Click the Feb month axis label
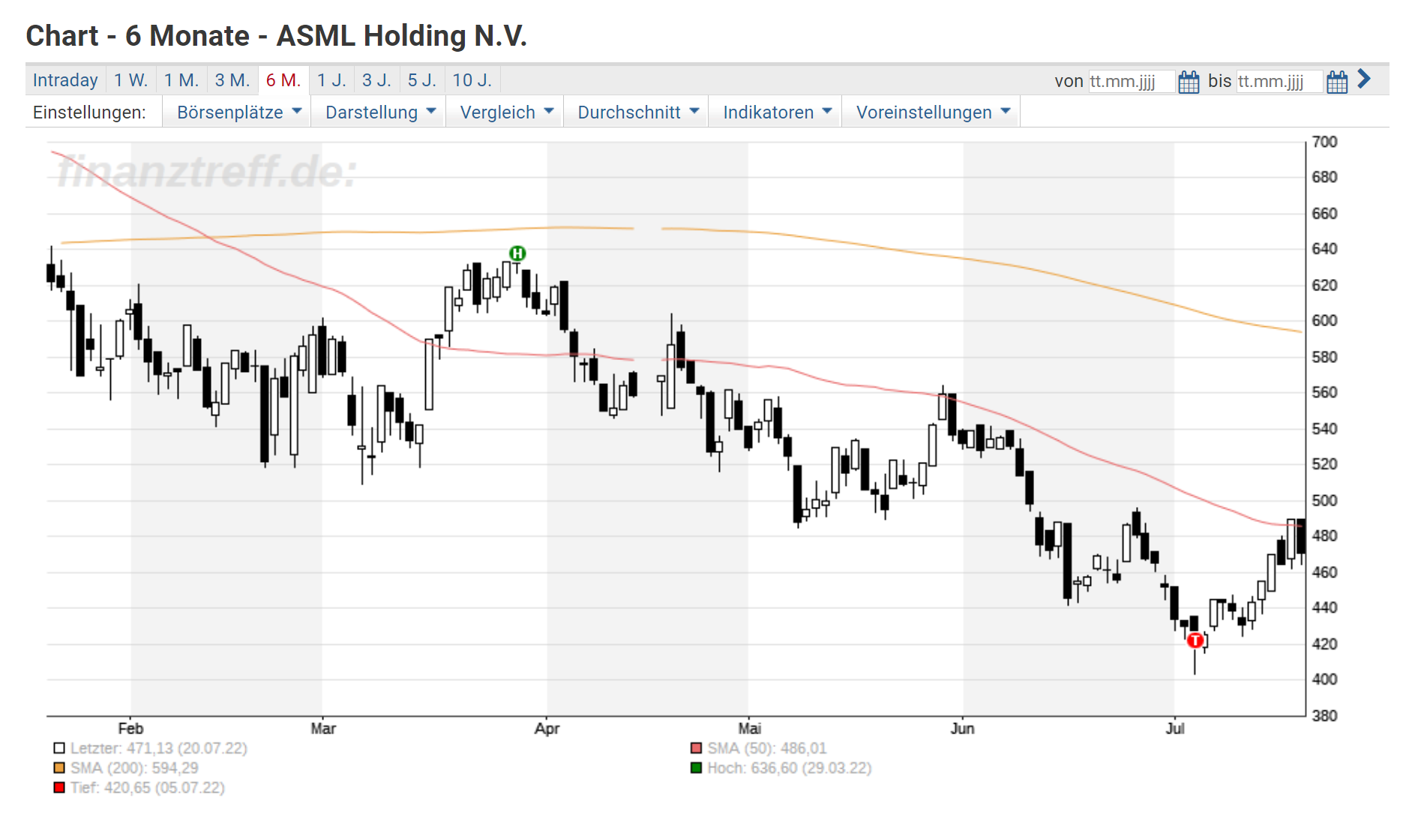This screenshot has width=1409, height=819. click(130, 728)
